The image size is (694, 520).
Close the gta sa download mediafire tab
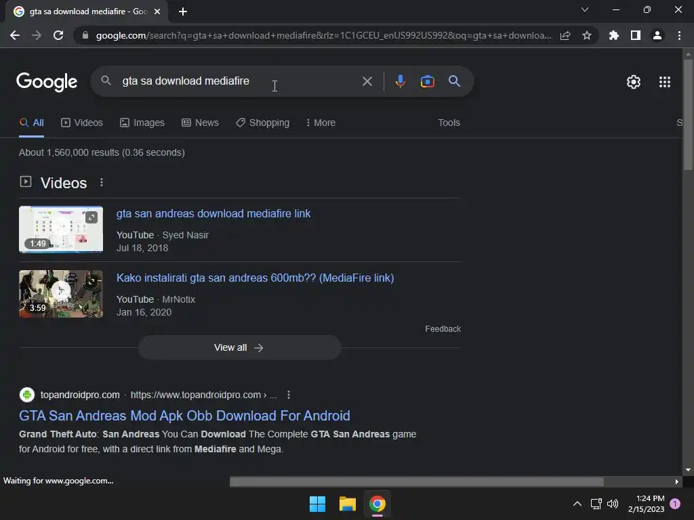157,12
